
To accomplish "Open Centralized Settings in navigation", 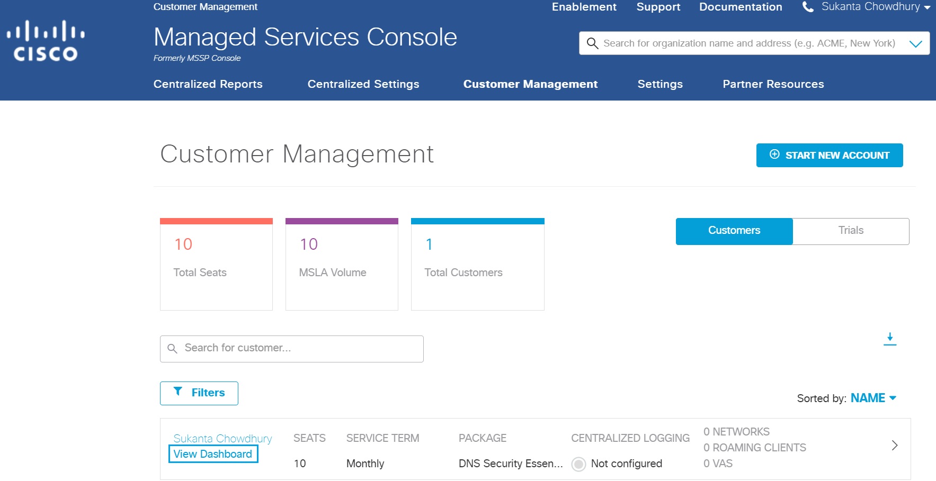I will [363, 84].
